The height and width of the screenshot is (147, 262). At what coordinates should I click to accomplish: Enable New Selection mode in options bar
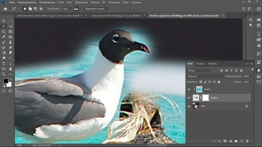(25, 9)
